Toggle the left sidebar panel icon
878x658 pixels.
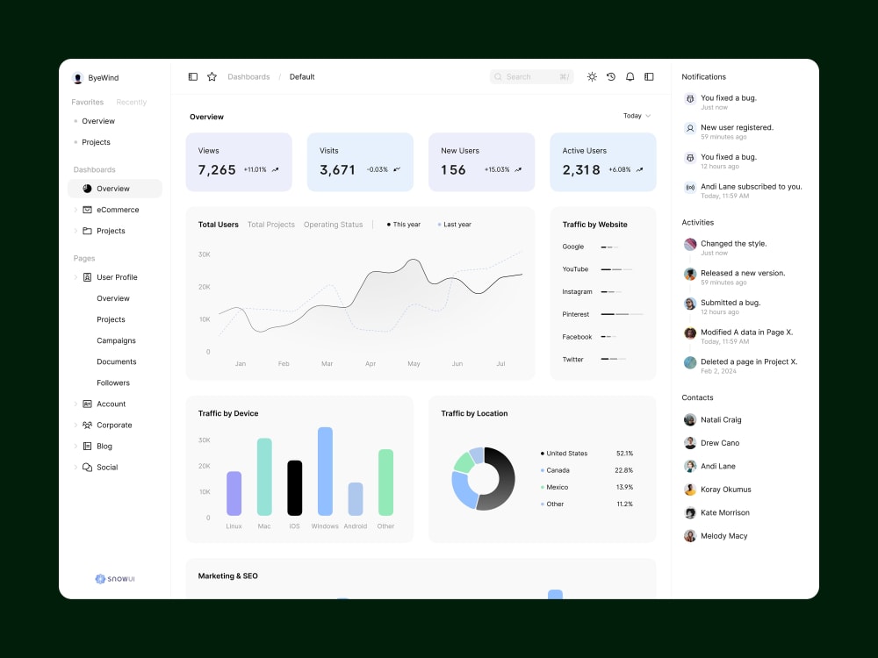pyautogui.click(x=192, y=76)
